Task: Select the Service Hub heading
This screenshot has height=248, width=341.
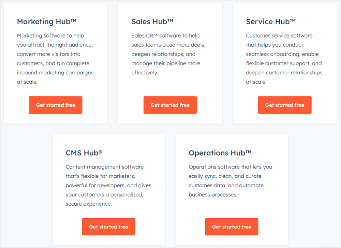Action: click(x=271, y=22)
